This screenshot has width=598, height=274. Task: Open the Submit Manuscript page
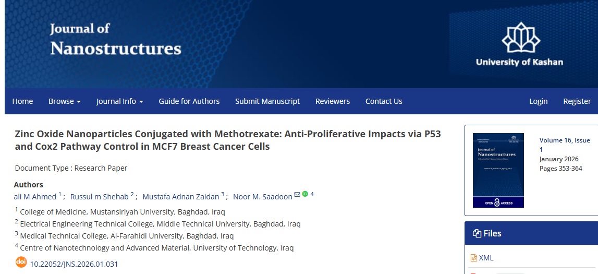[x=267, y=101]
